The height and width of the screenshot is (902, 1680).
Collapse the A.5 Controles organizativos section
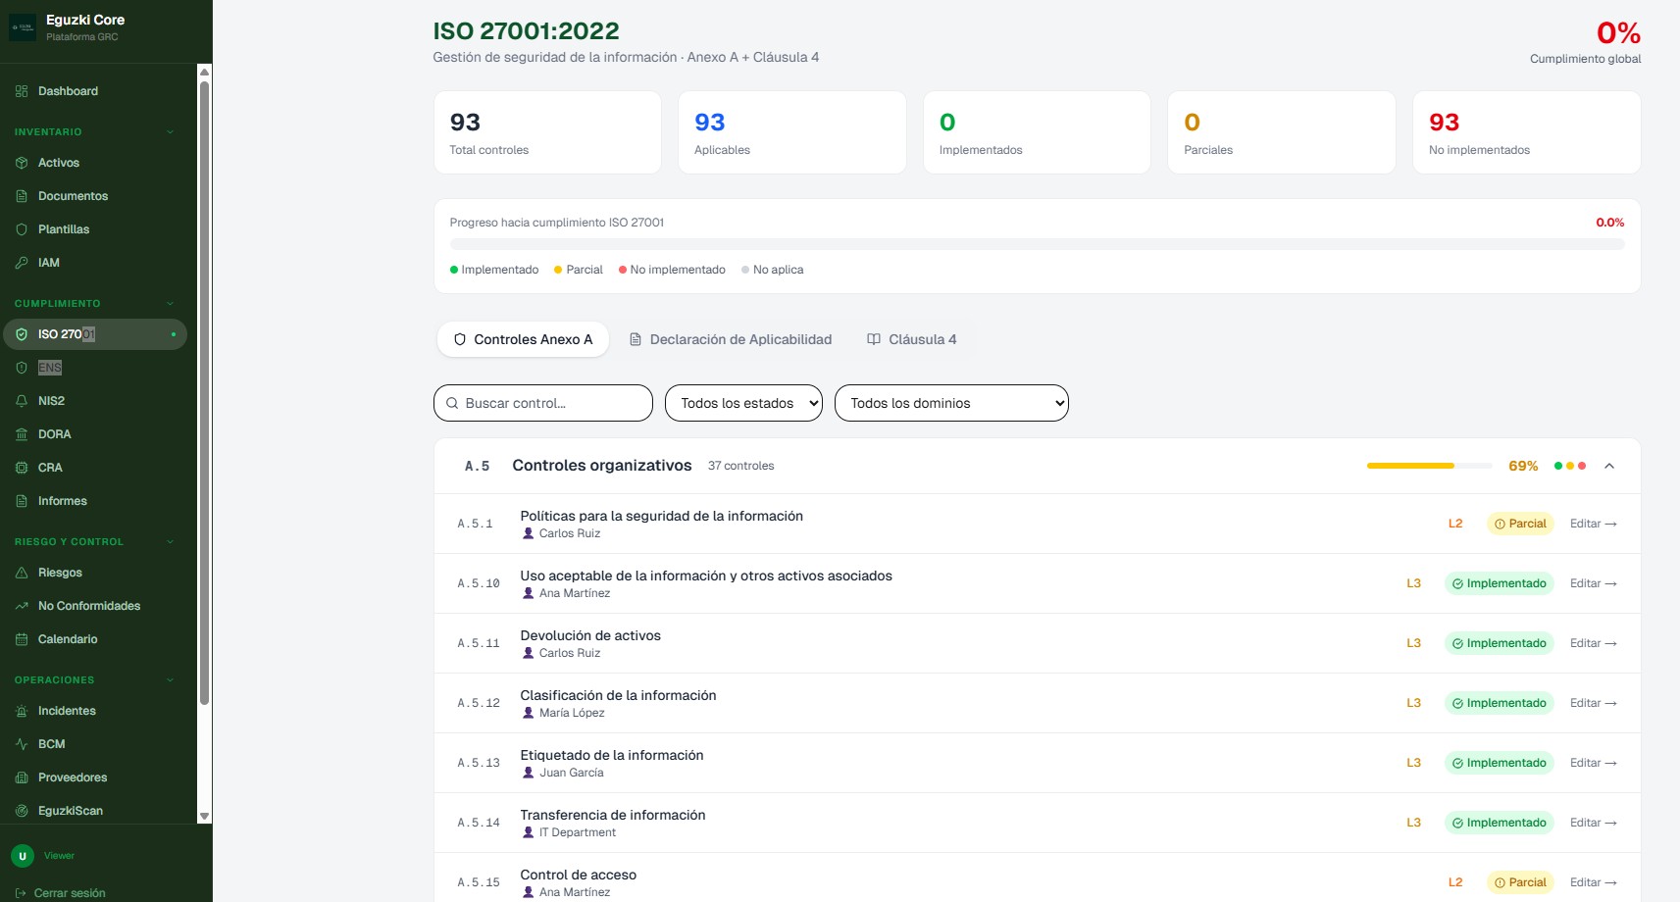click(x=1609, y=466)
